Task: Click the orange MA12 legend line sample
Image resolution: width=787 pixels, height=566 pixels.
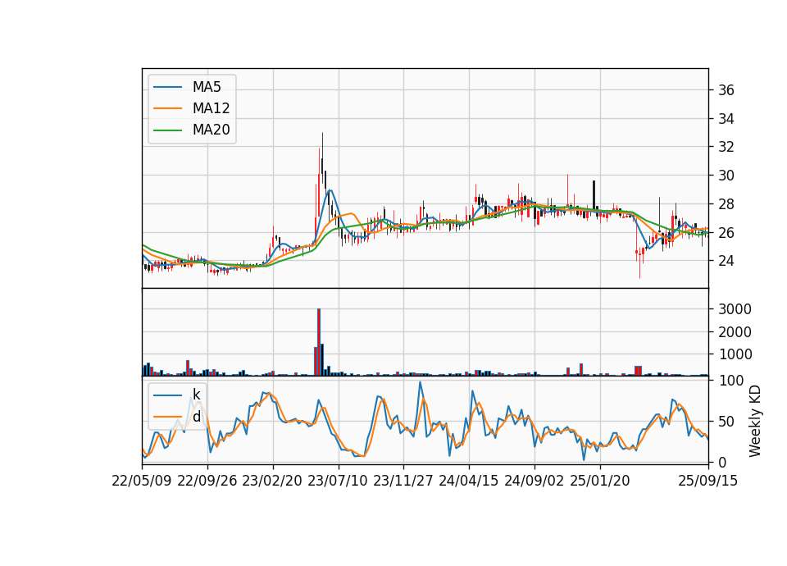Action: (167, 108)
